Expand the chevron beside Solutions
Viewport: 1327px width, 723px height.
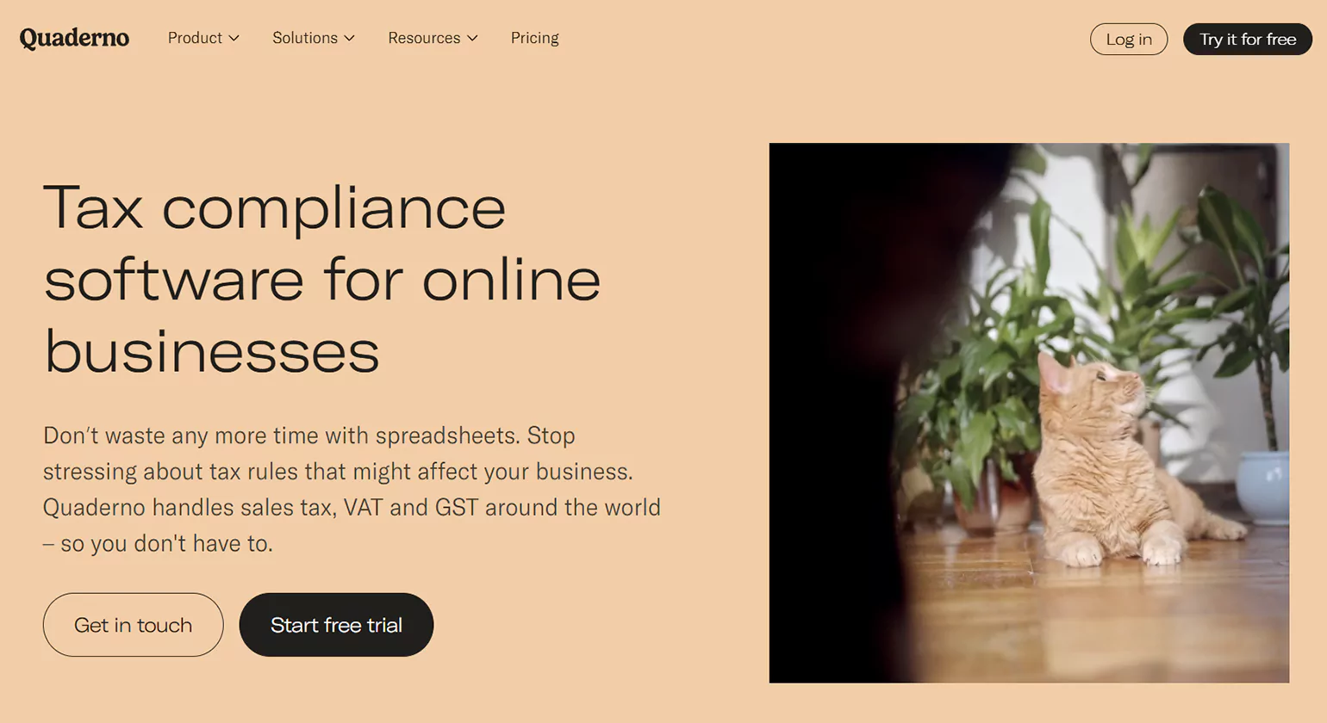tap(349, 39)
